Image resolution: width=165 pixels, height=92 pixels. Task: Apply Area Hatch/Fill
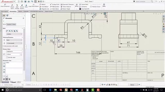tap(84, 9)
